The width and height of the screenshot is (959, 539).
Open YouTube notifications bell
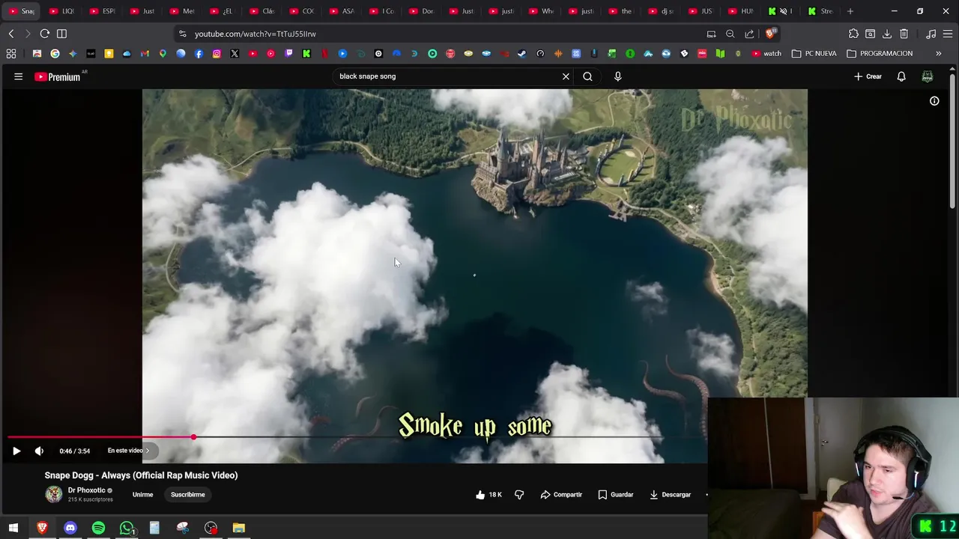(901, 76)
